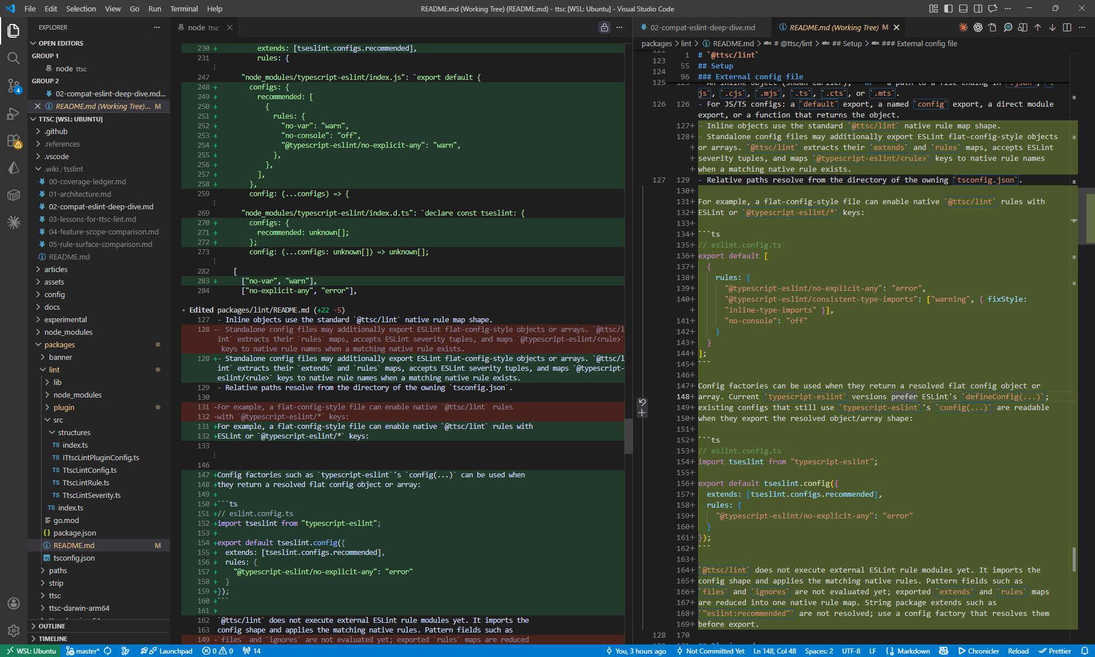This screenshot has width=1095, height=657.
Task: Open the Search view in activity bar
Action: tap(14, 58)
